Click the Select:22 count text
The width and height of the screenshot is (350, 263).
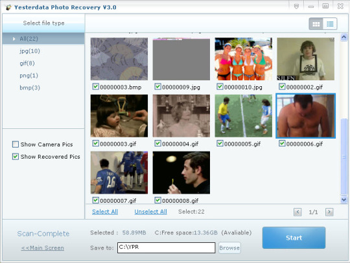191,212
